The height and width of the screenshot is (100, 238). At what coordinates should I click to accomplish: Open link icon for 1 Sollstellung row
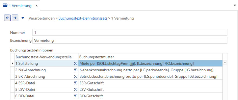[x=75, y=64]
